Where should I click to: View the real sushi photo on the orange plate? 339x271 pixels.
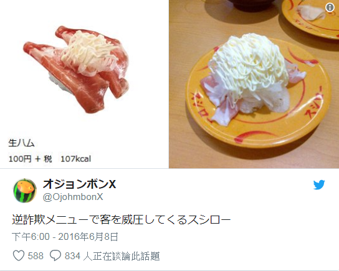point(254,84)
